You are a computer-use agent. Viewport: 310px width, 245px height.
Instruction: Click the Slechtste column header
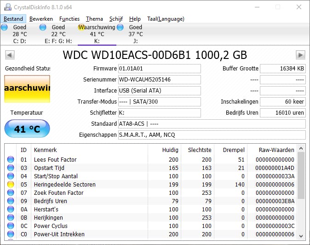[200, 150]
